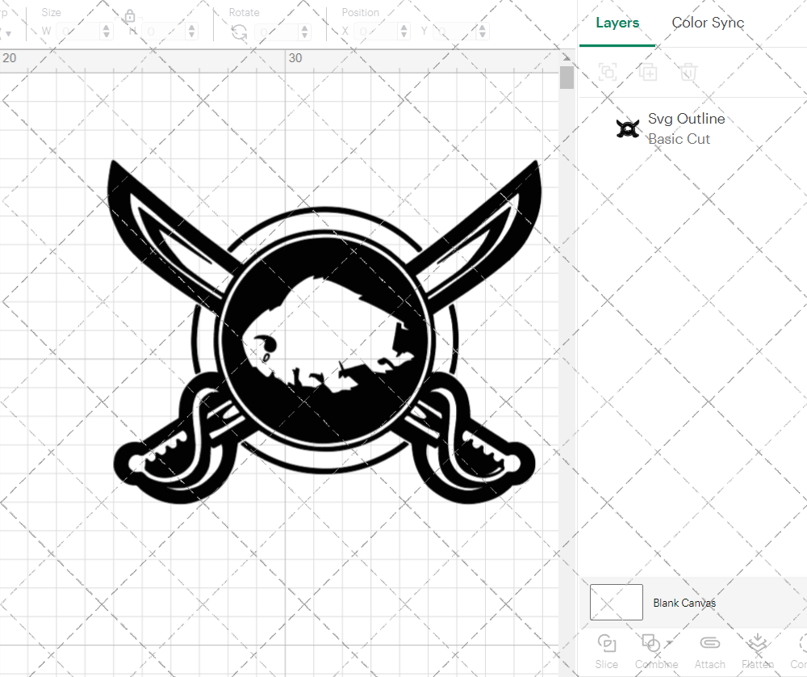Click the Svg Outline layer thumbnail
807x677 pixels.
click(628, 128)
